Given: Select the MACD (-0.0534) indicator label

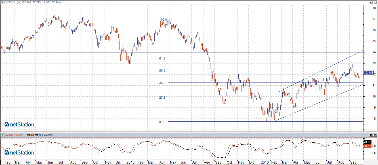Looking at the screenshot, I should (15, 135).
